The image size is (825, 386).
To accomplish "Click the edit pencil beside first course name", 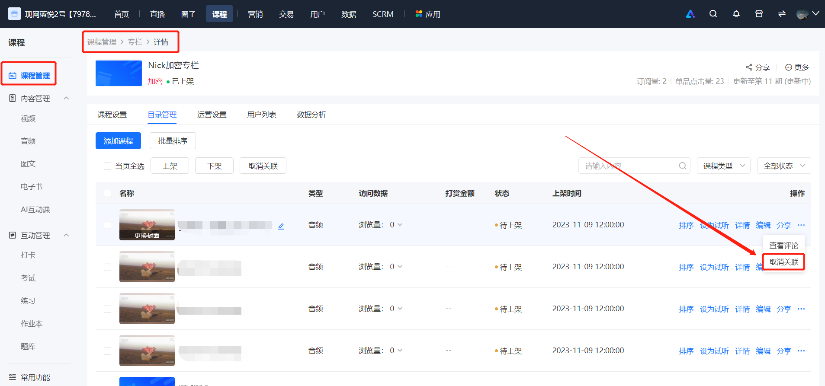I will point(281,226).
